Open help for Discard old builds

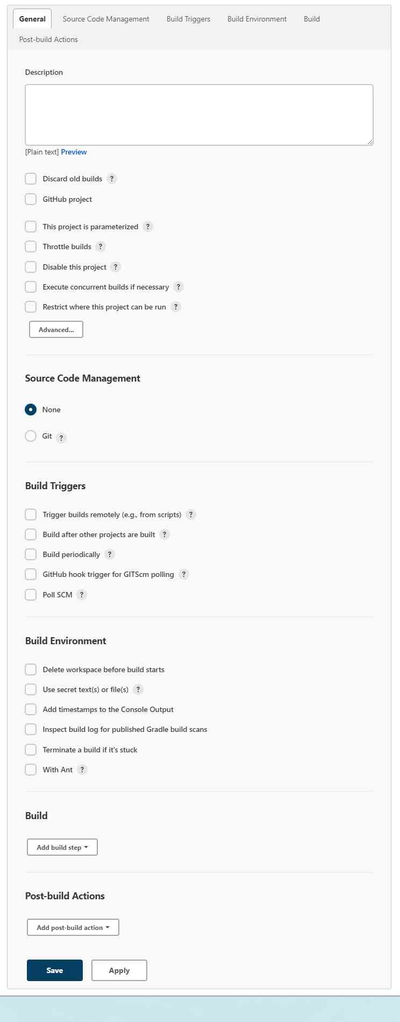click(111, 178)
